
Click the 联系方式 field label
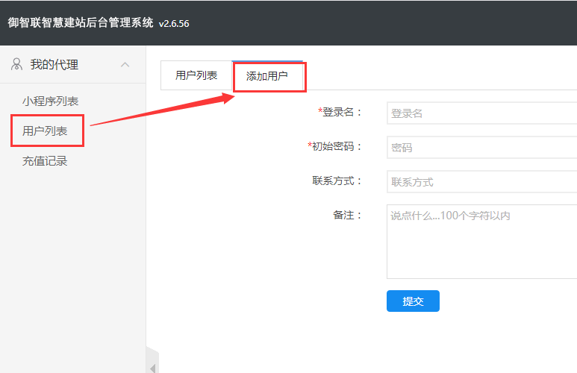(x=337, y=181)
